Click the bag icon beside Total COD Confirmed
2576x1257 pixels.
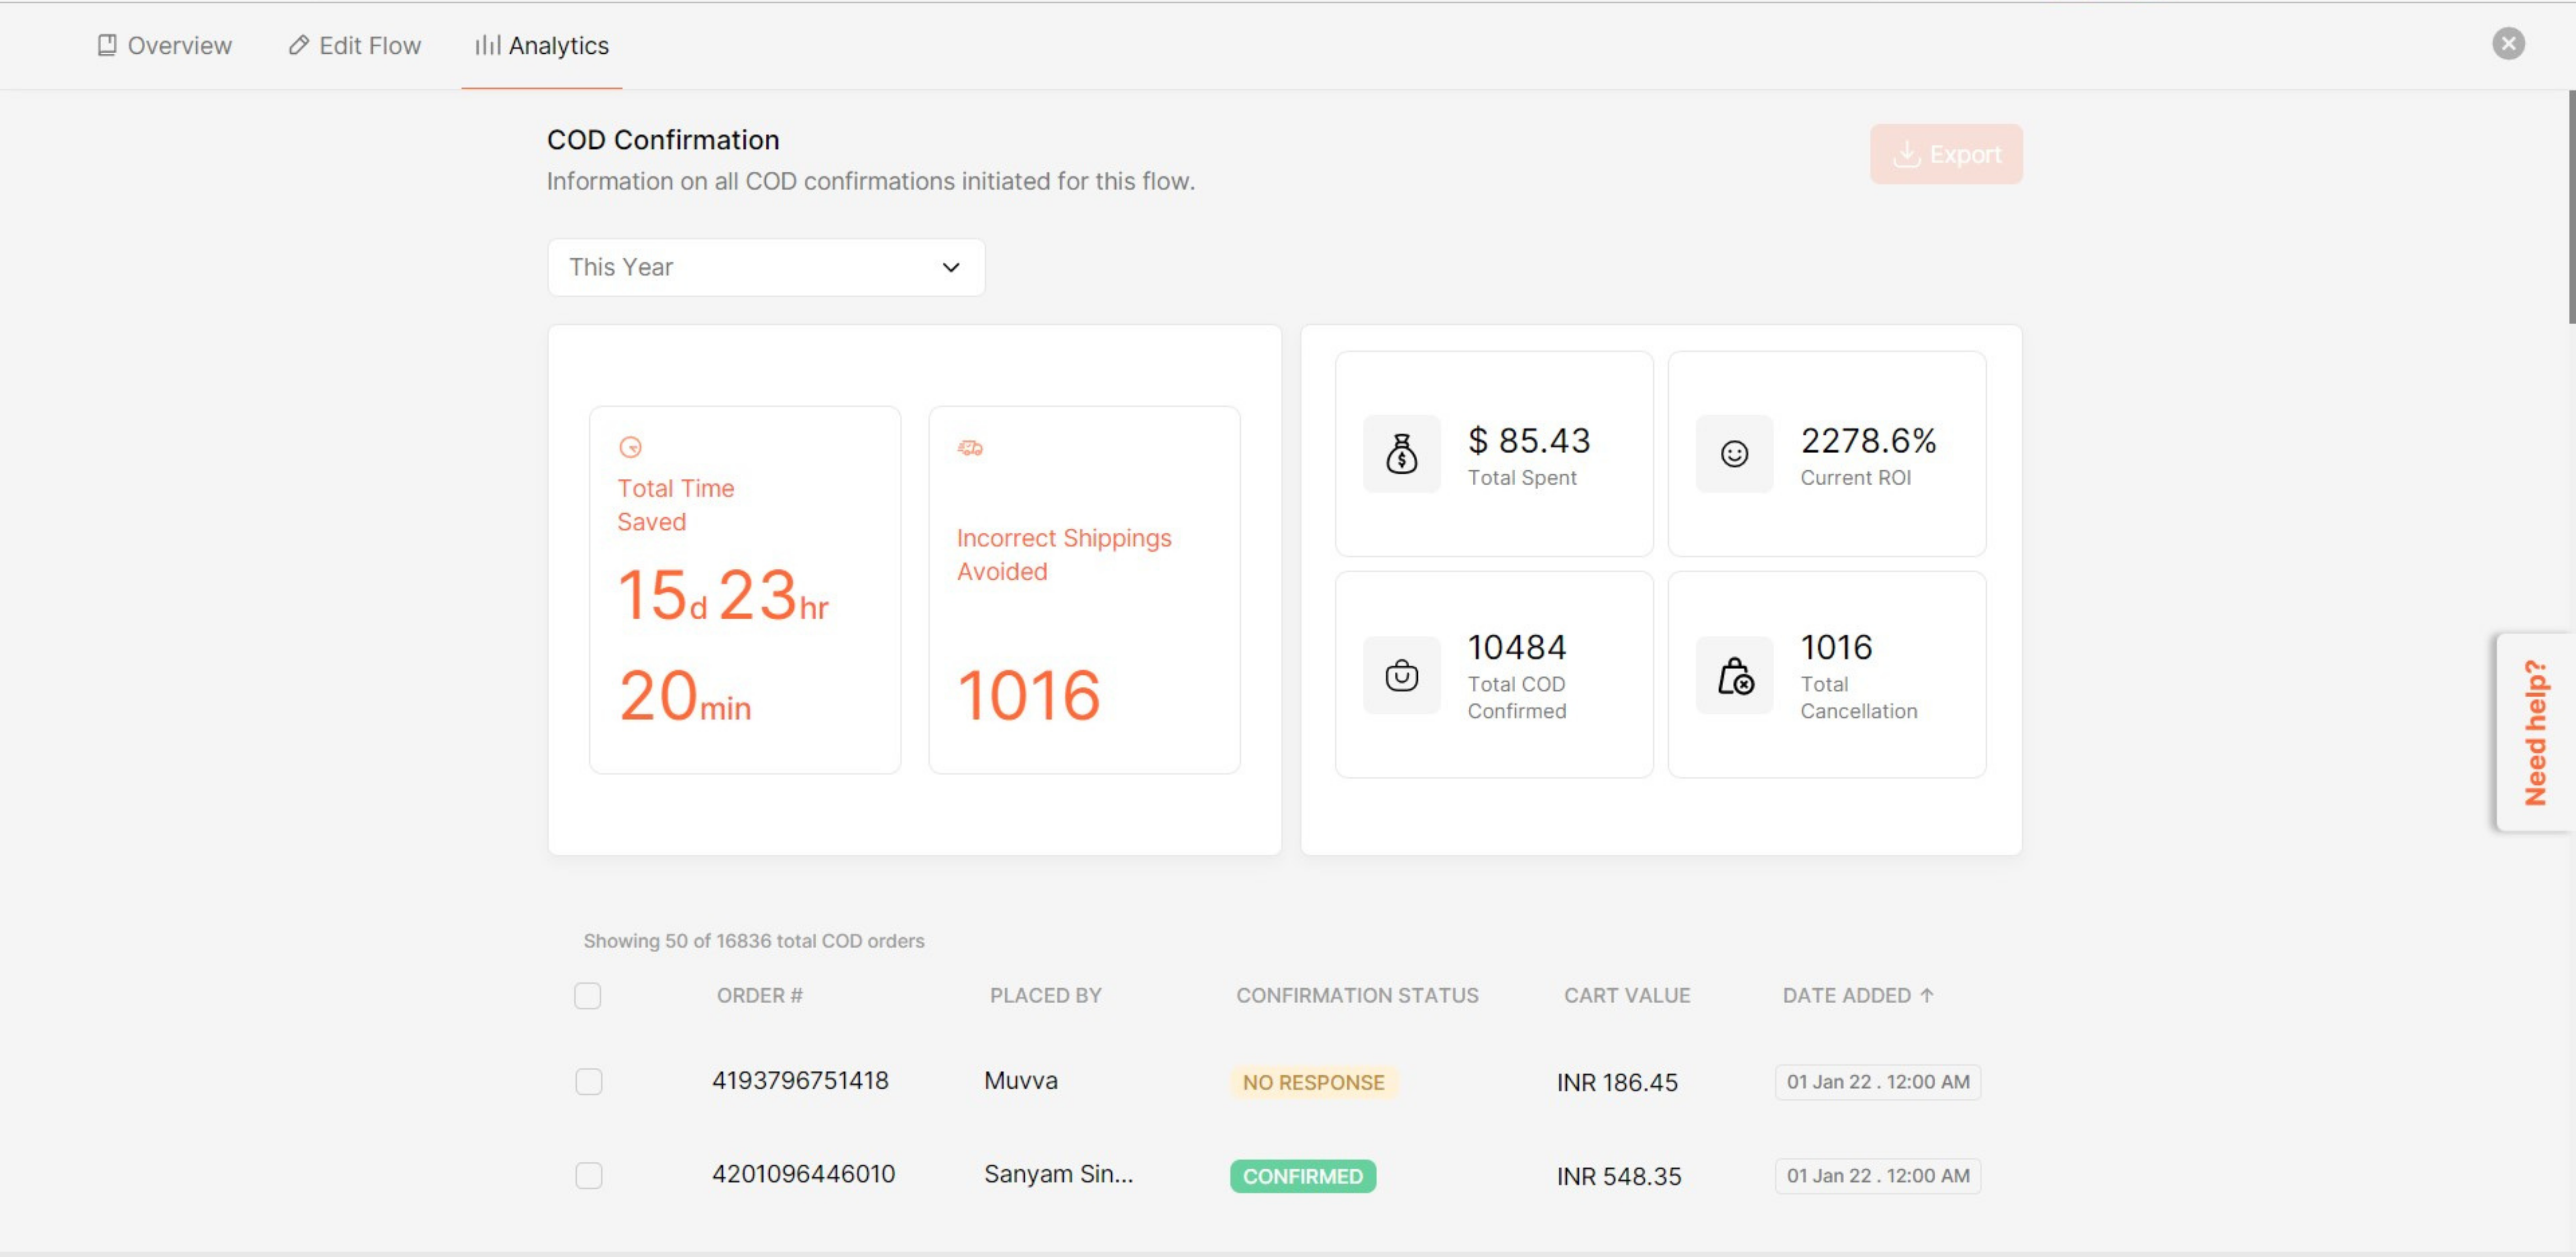point(1401,676)
